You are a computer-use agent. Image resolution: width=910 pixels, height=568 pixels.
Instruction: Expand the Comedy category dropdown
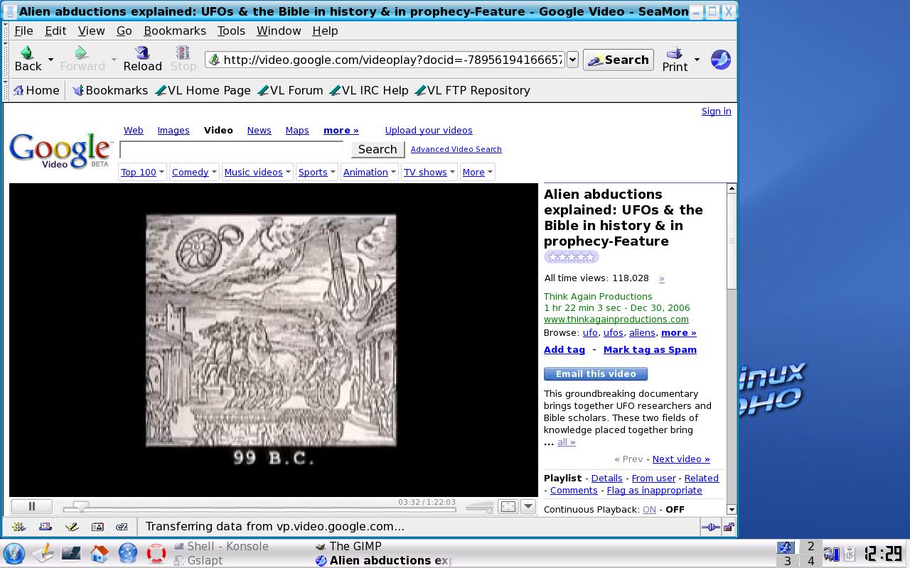213,172
